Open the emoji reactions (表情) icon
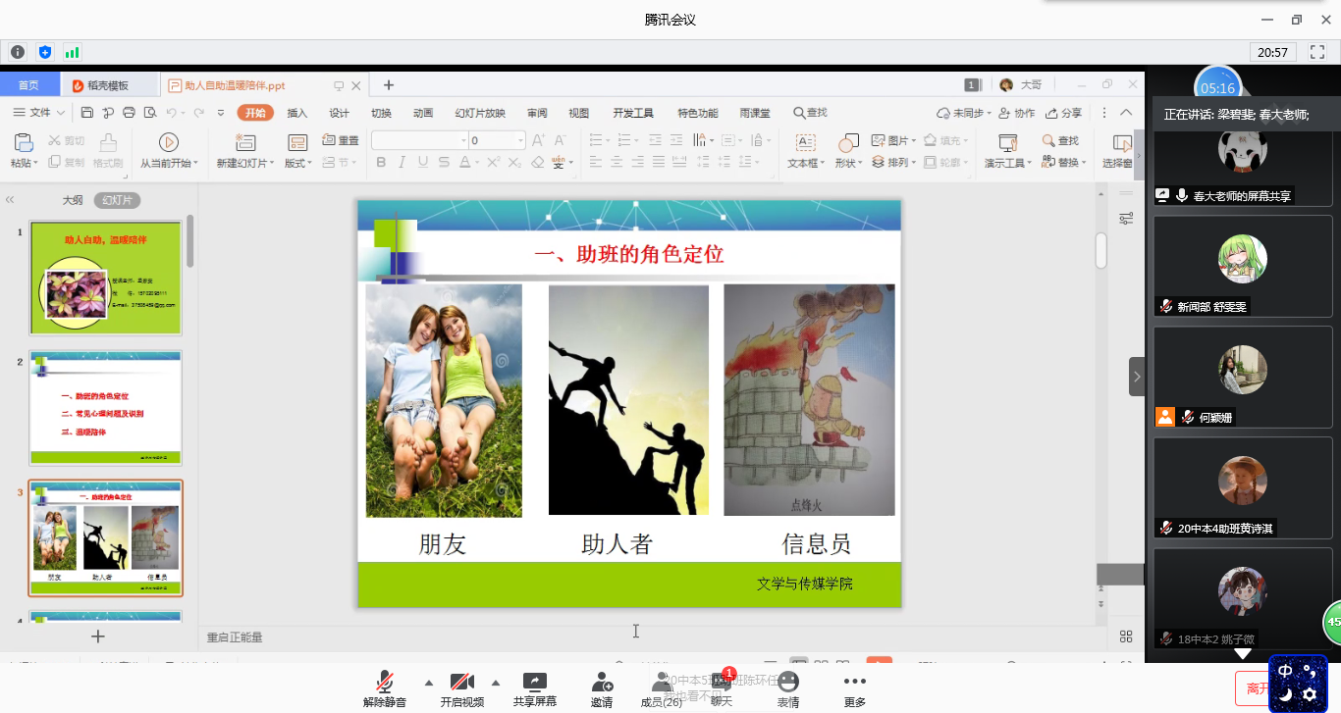Viewport: 1341px width, 713px height. [x=788, y=683]
